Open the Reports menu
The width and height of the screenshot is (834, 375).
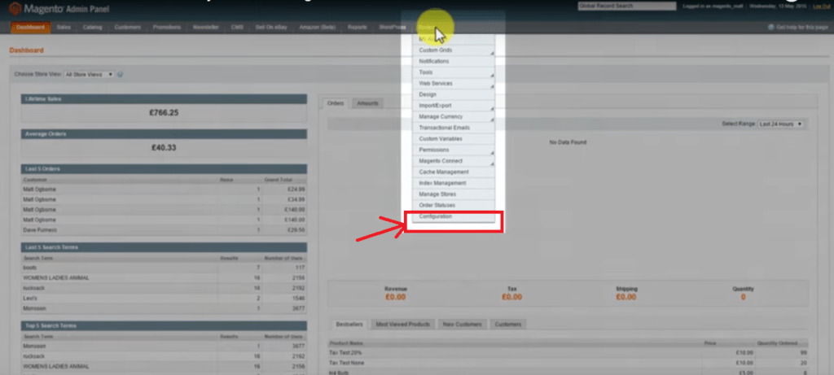click(x=357, y=27)
